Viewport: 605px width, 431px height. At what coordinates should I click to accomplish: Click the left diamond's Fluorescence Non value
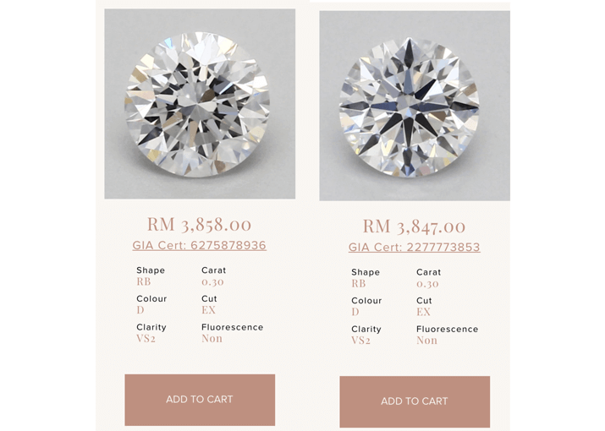pos(212,339)
